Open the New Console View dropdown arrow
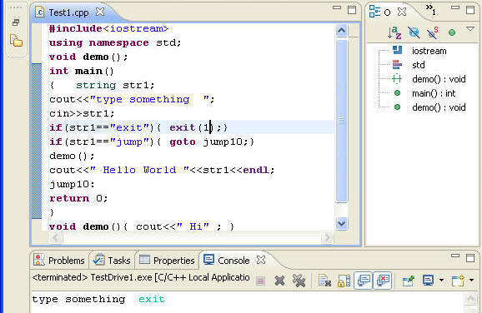 pos(471,280)
